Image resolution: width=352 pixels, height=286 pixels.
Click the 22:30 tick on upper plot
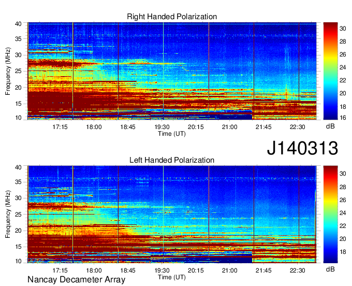(x=298, y=127)
